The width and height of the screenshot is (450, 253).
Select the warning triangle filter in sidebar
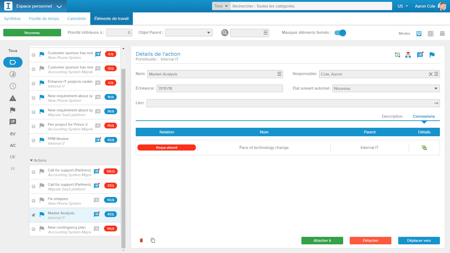(x=13, y=98)
